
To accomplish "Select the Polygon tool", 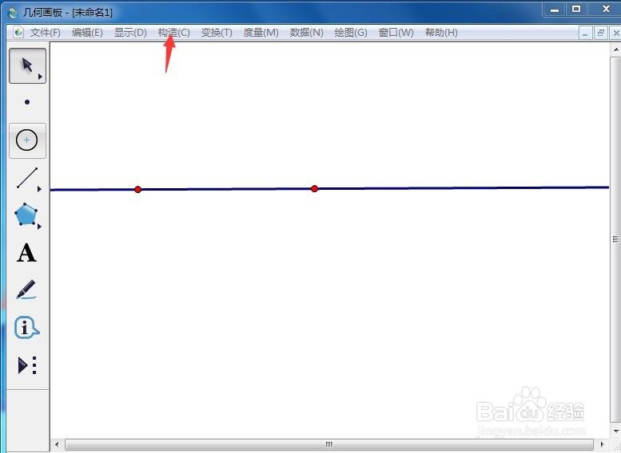I will click(26, 215).
